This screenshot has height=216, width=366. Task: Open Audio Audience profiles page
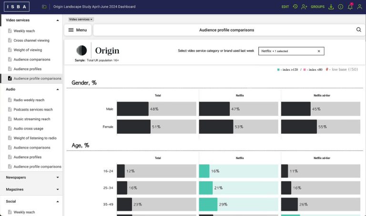pos(28,157)
